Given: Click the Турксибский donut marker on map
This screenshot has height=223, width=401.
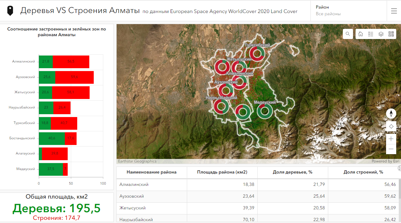Looking at the screenshot, I should pyautogui.click(x=257, y=54).
